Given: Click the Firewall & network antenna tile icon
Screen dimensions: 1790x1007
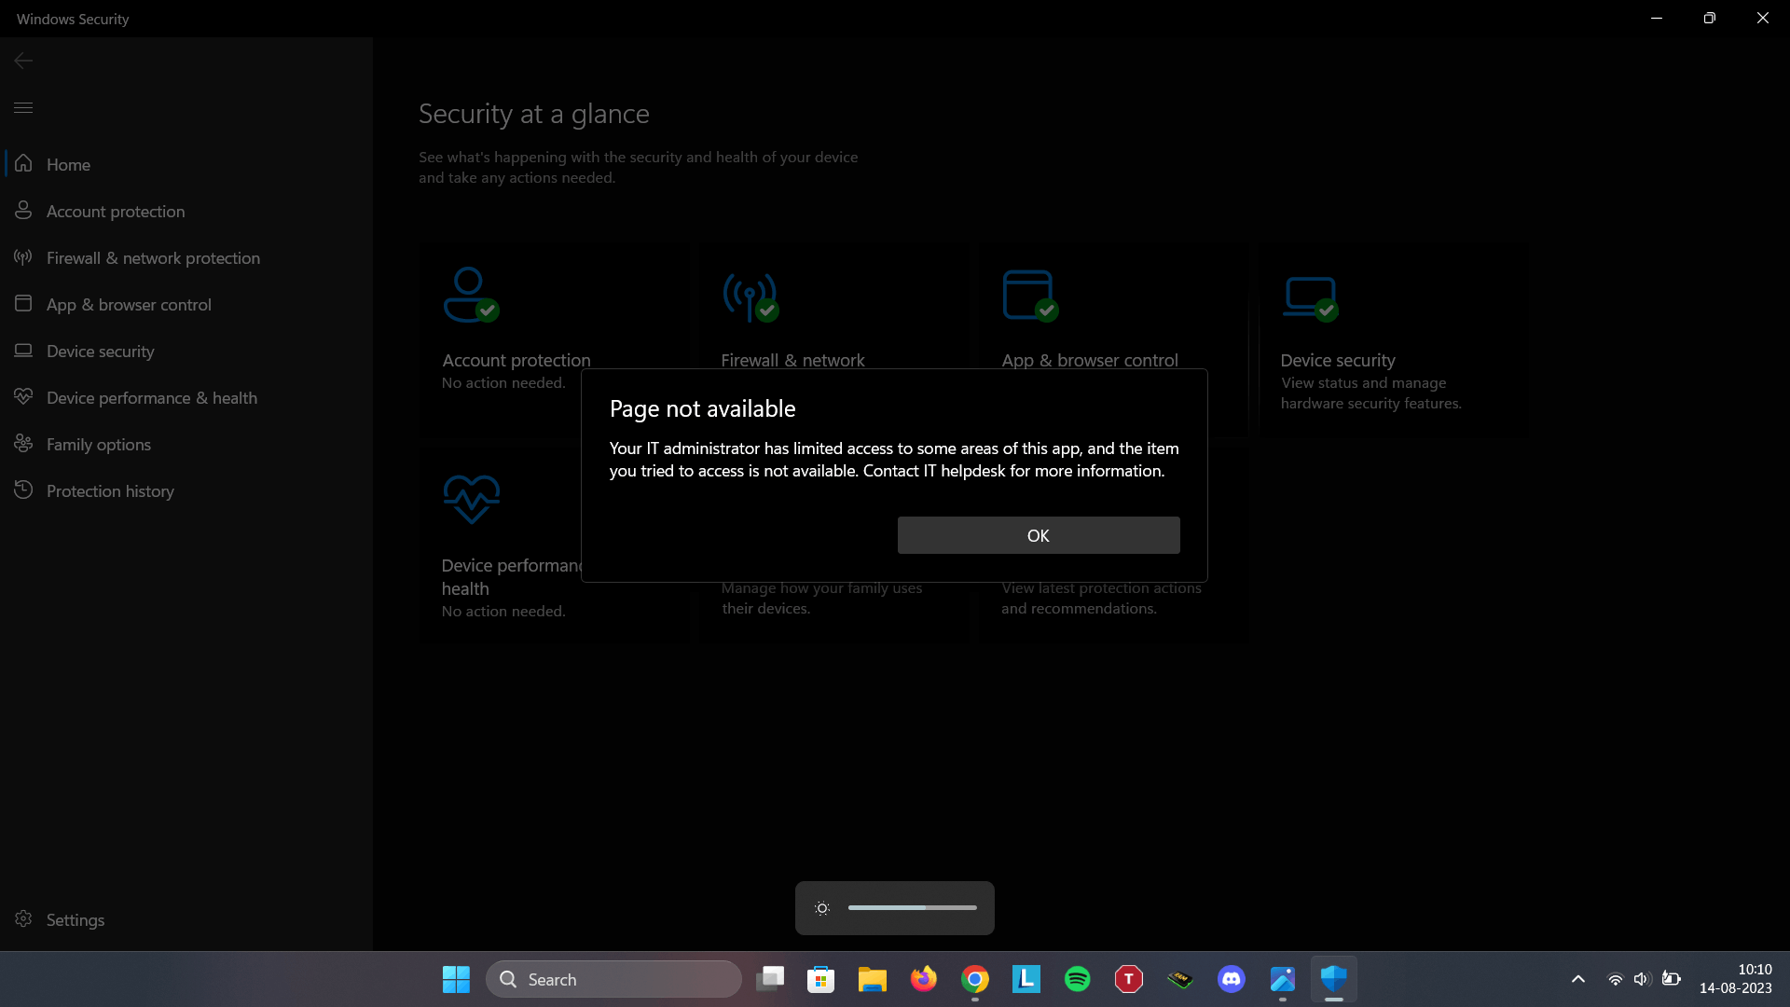Looking at the screenshot, I should (750, 297).
